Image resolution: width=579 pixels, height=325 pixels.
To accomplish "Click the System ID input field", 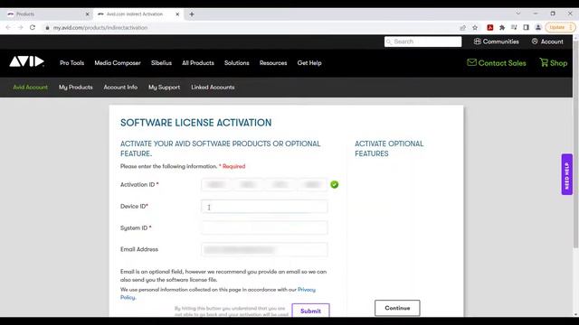I will pyautogui.click(x=264, y=227).
